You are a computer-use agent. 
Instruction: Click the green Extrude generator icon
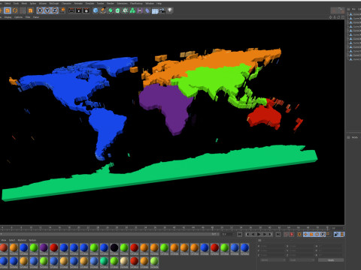coord(117,10)
